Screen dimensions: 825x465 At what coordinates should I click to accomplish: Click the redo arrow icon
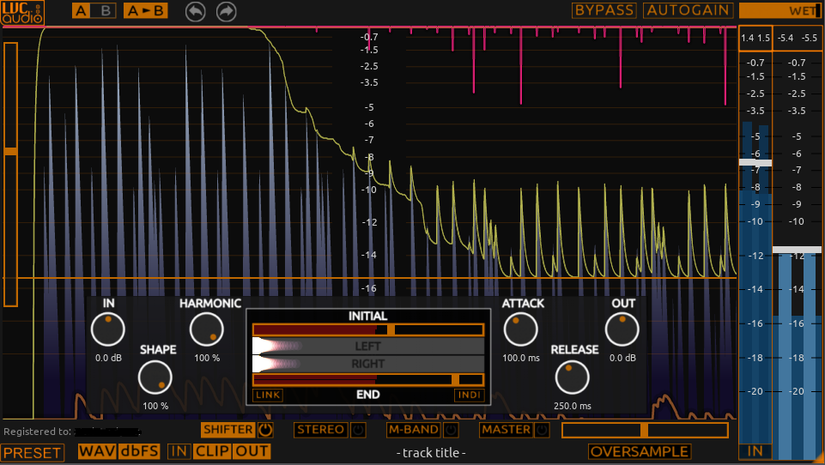pyautogui.click(x=227, y=11)
